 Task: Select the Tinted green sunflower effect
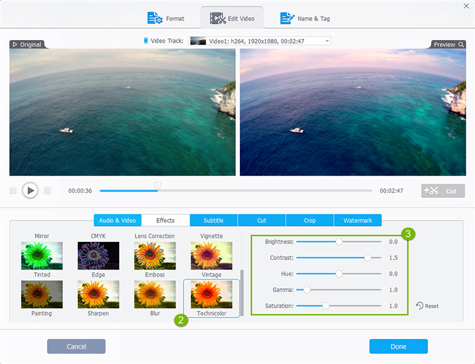coord(42,256)
